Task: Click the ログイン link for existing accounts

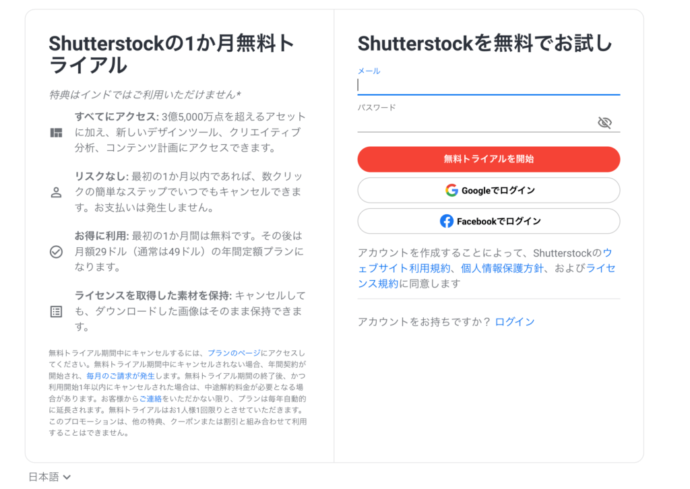Action: click(x=514, y=322)
